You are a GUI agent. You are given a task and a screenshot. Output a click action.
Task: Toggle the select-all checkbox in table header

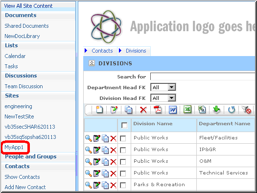(124, 125)
